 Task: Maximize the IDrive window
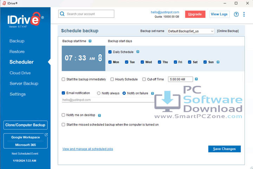click(x=236, y=3)
